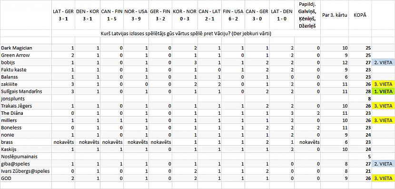Select brass nokavēts cell under LAT - GER
This screenshot has width=395, height=189.
pyautogui.click(x=63, y=142)
